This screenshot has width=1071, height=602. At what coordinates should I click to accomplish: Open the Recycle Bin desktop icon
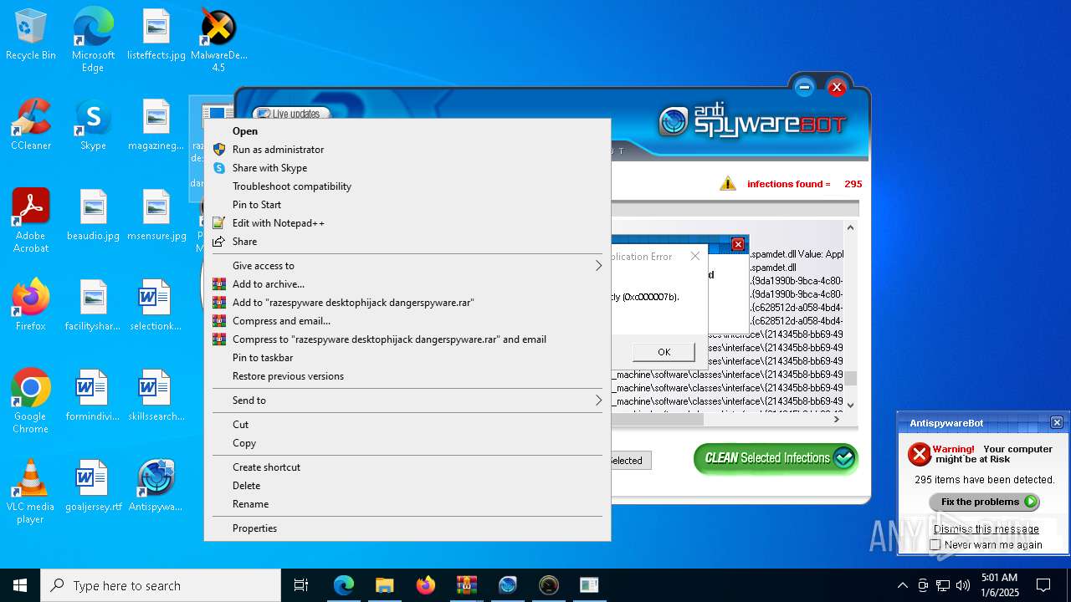point(31,36)
